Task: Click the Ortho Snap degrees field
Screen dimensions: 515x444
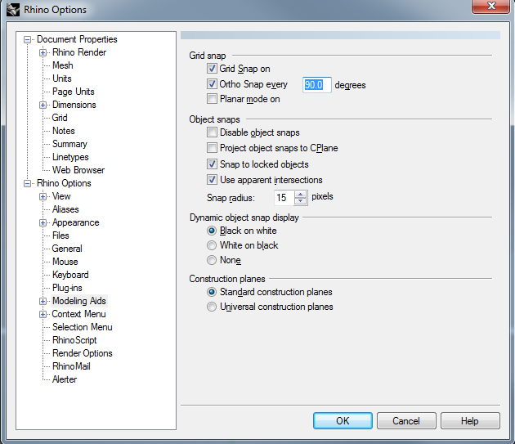Action: (x=317, y=85)
